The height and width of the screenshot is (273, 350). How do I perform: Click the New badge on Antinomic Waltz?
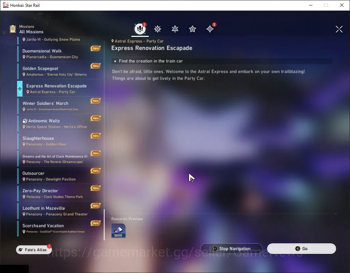pos(96,118)
